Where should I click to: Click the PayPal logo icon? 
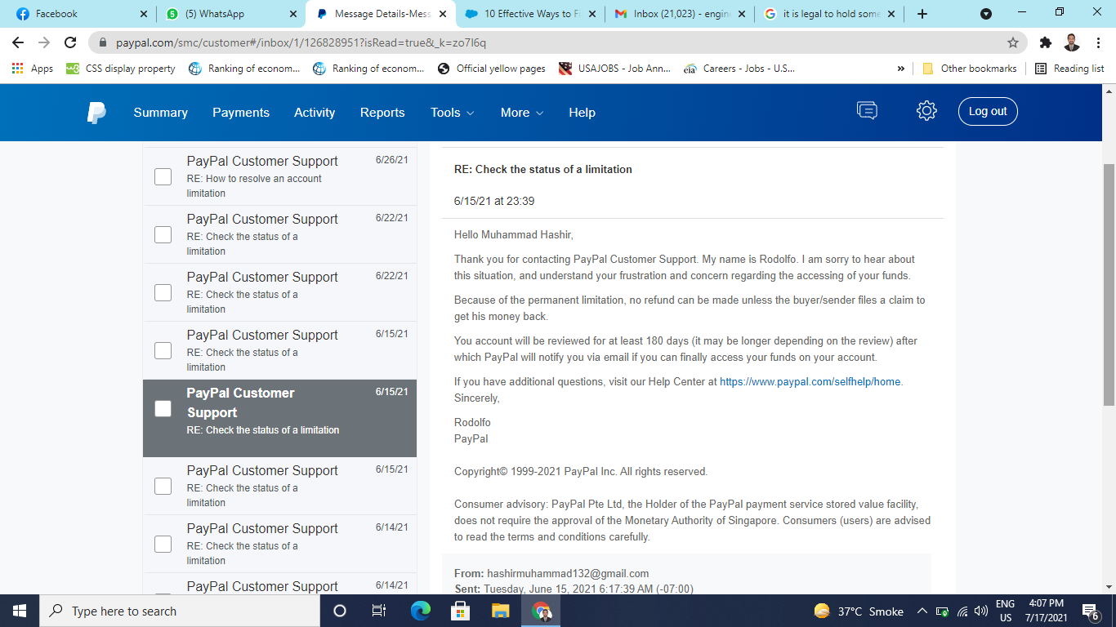point(96,113)
